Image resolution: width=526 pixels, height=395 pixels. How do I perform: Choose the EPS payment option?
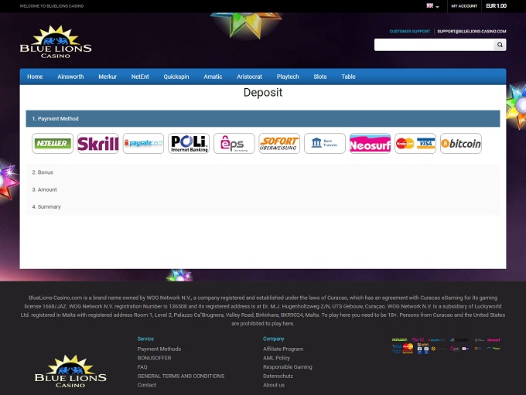coord(234,143)
